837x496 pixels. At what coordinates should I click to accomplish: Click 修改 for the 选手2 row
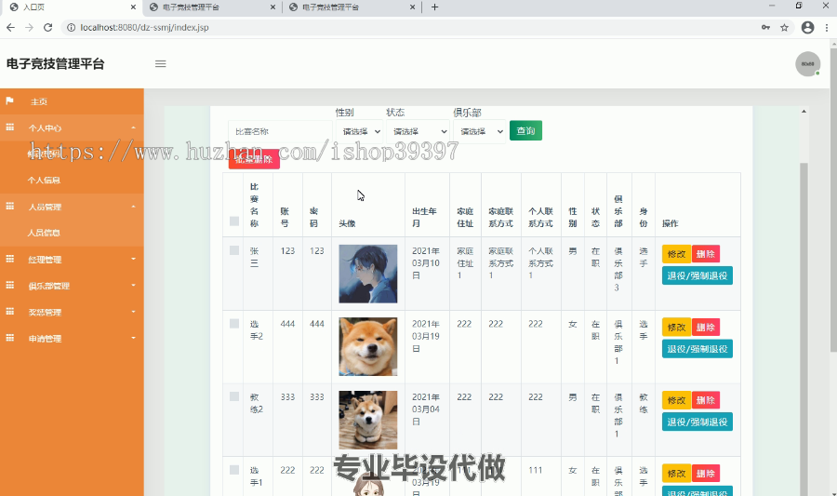(676, 328)
